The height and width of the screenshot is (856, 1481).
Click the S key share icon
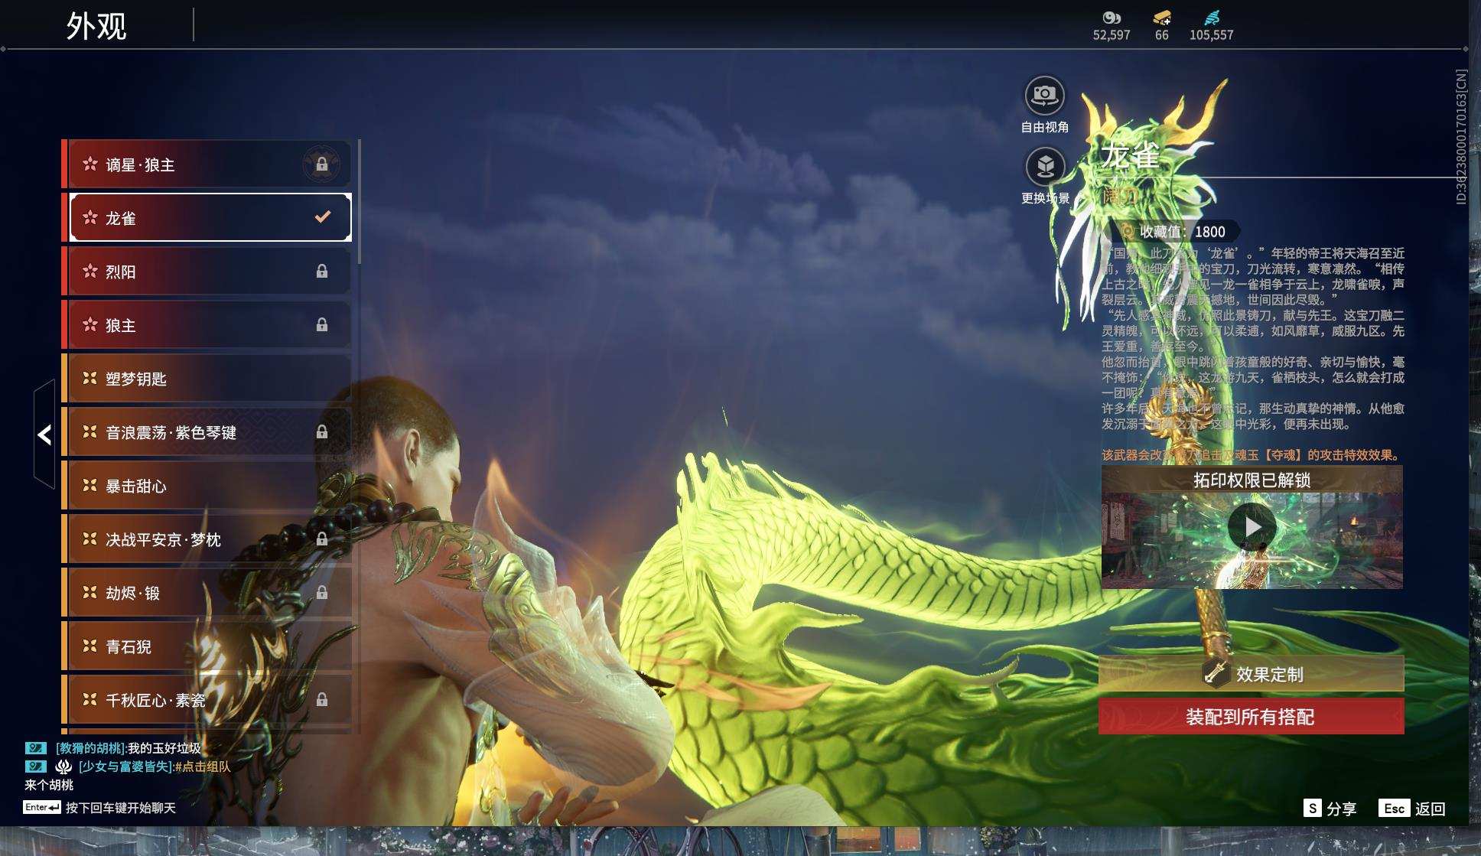point(1312,808)
